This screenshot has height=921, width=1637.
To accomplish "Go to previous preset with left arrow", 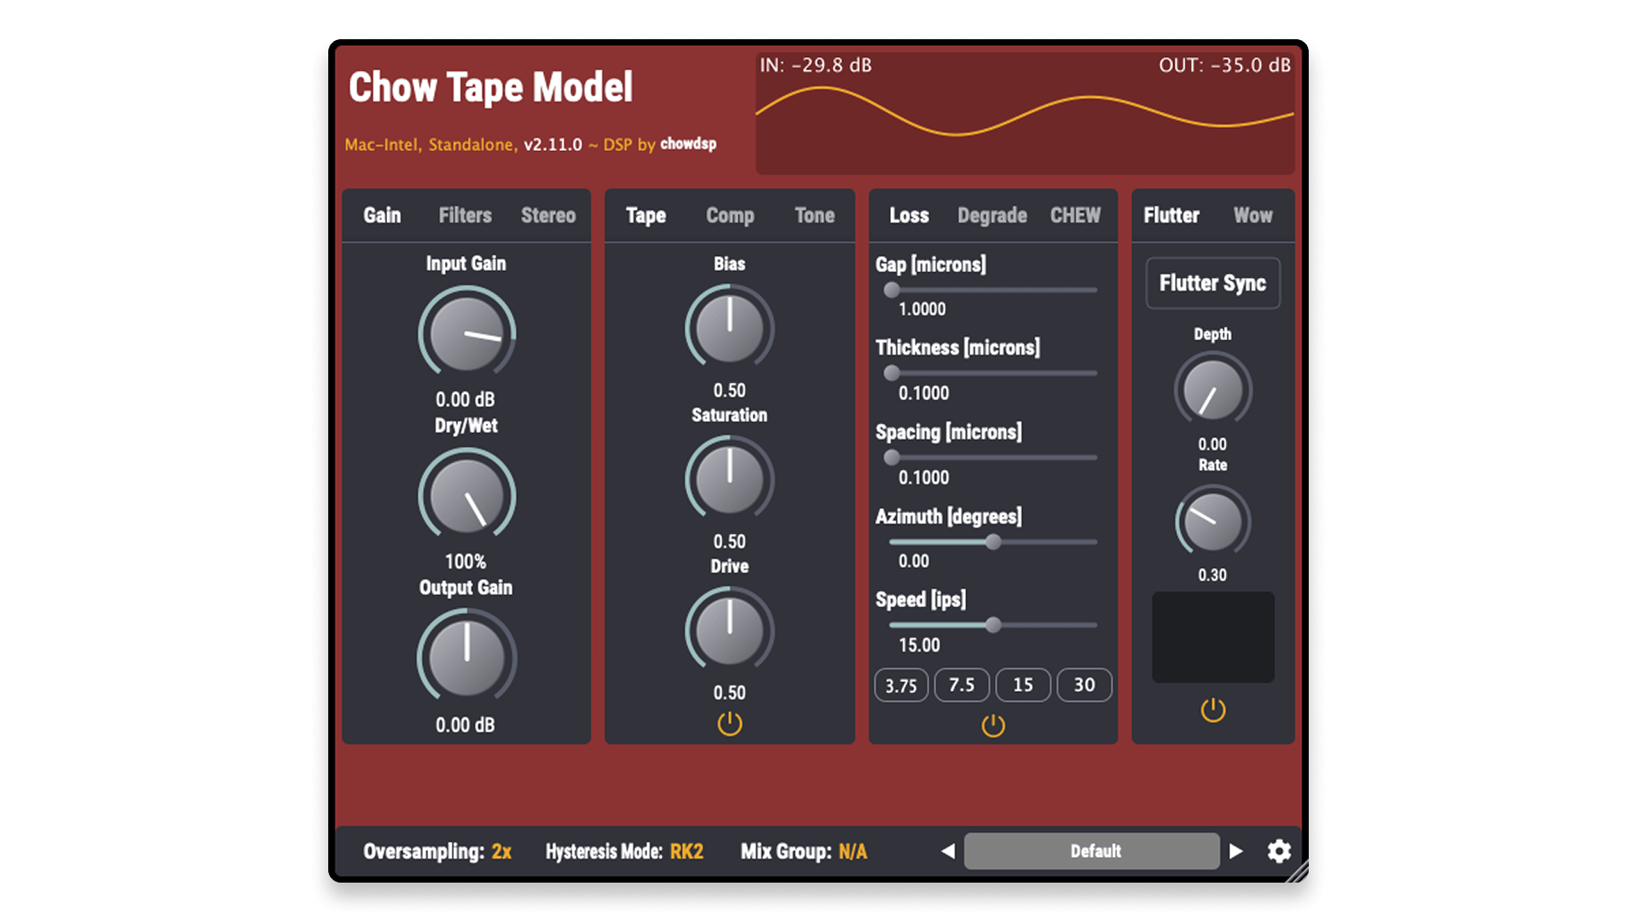I will (947, 851).
